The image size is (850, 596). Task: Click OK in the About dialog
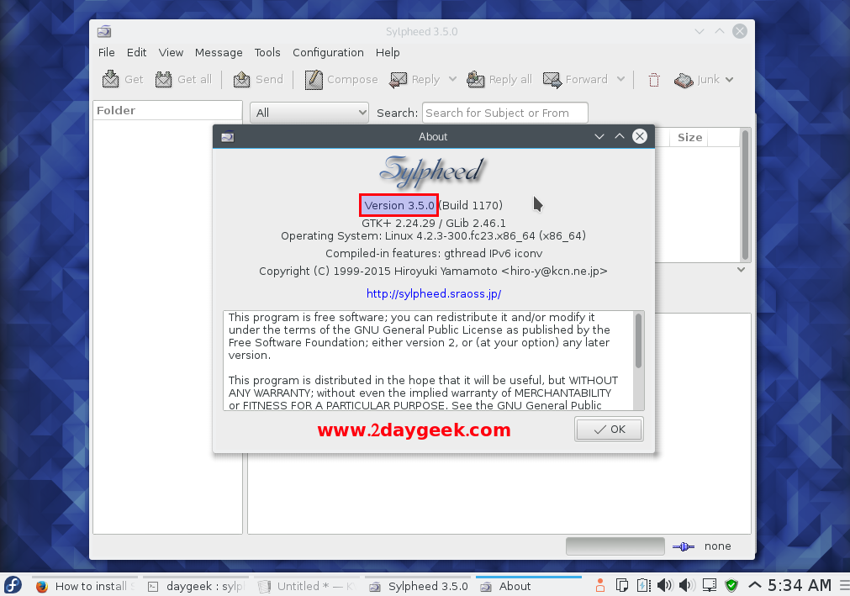click(610, 430)
